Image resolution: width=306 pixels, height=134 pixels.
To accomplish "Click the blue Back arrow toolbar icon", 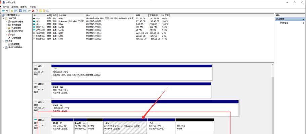I will 3,11.
